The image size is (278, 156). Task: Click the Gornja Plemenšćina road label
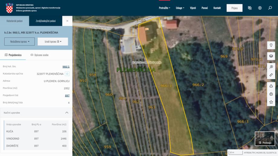coord(101,27)
